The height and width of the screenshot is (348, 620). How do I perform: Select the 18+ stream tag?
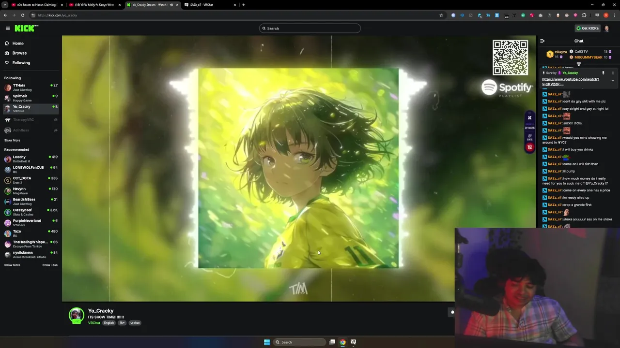coord(122,323)
